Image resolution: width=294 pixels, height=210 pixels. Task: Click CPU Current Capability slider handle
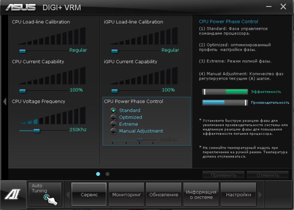click(x=23, y=91)
